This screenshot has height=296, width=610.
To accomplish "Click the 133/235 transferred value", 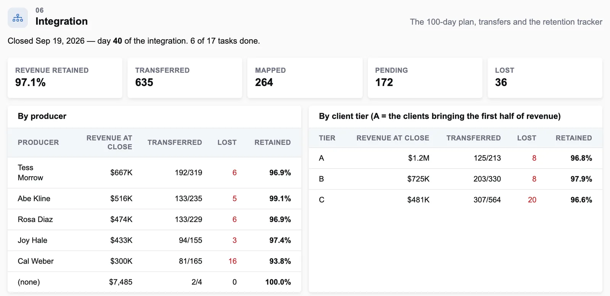I will pyautogui.click(x=188, y=199).
